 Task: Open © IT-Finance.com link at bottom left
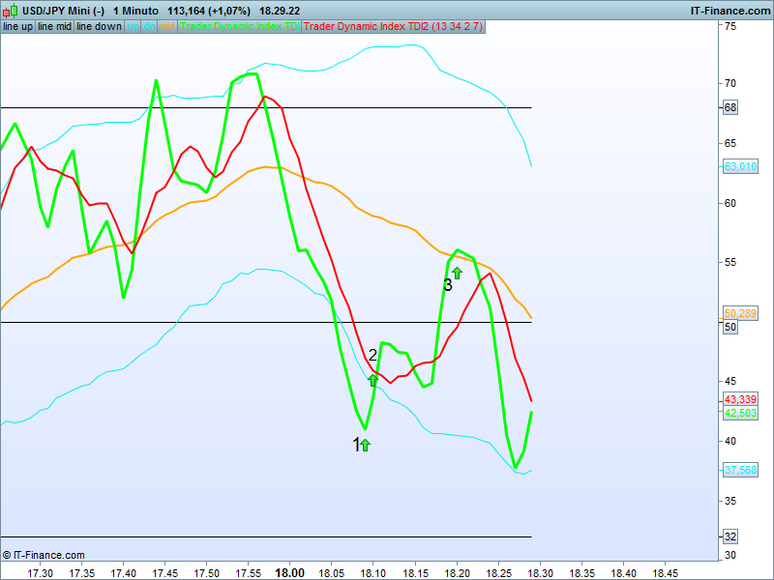tap(44, 555)
